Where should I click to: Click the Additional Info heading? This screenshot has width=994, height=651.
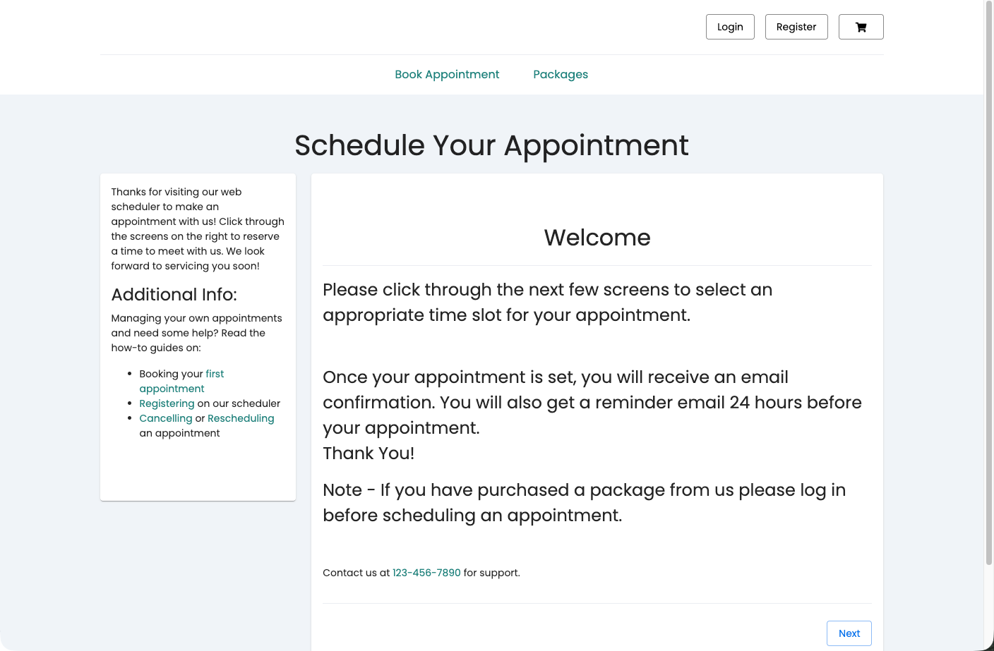174,295
